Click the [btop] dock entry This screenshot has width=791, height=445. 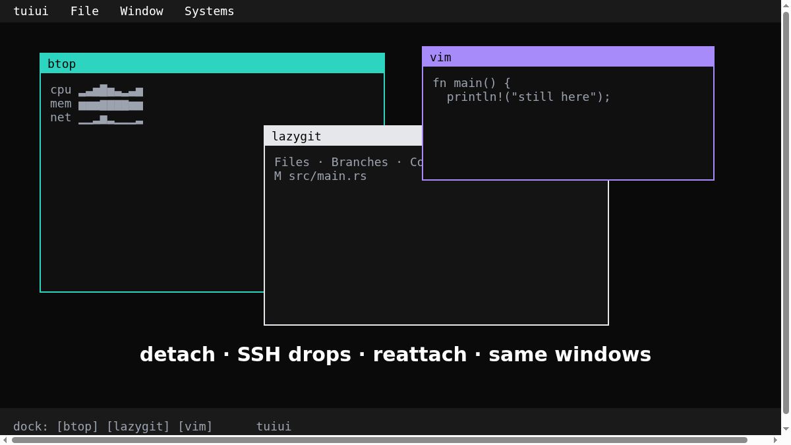(x=77, y=427)
